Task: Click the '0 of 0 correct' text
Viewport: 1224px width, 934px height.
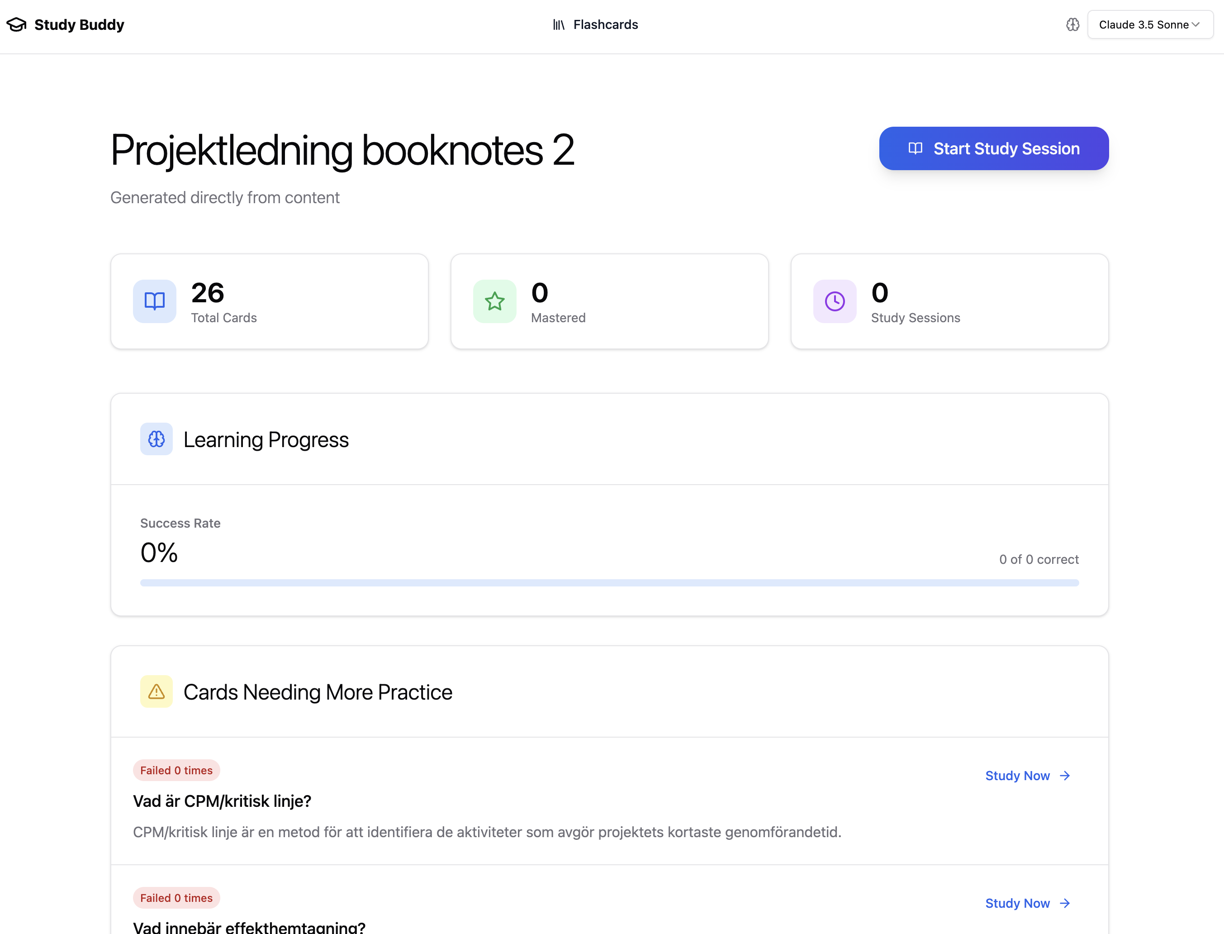Action: 1039,559
